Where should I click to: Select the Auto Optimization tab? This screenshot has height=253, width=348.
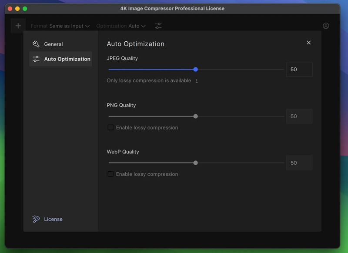tap(61, 58)
